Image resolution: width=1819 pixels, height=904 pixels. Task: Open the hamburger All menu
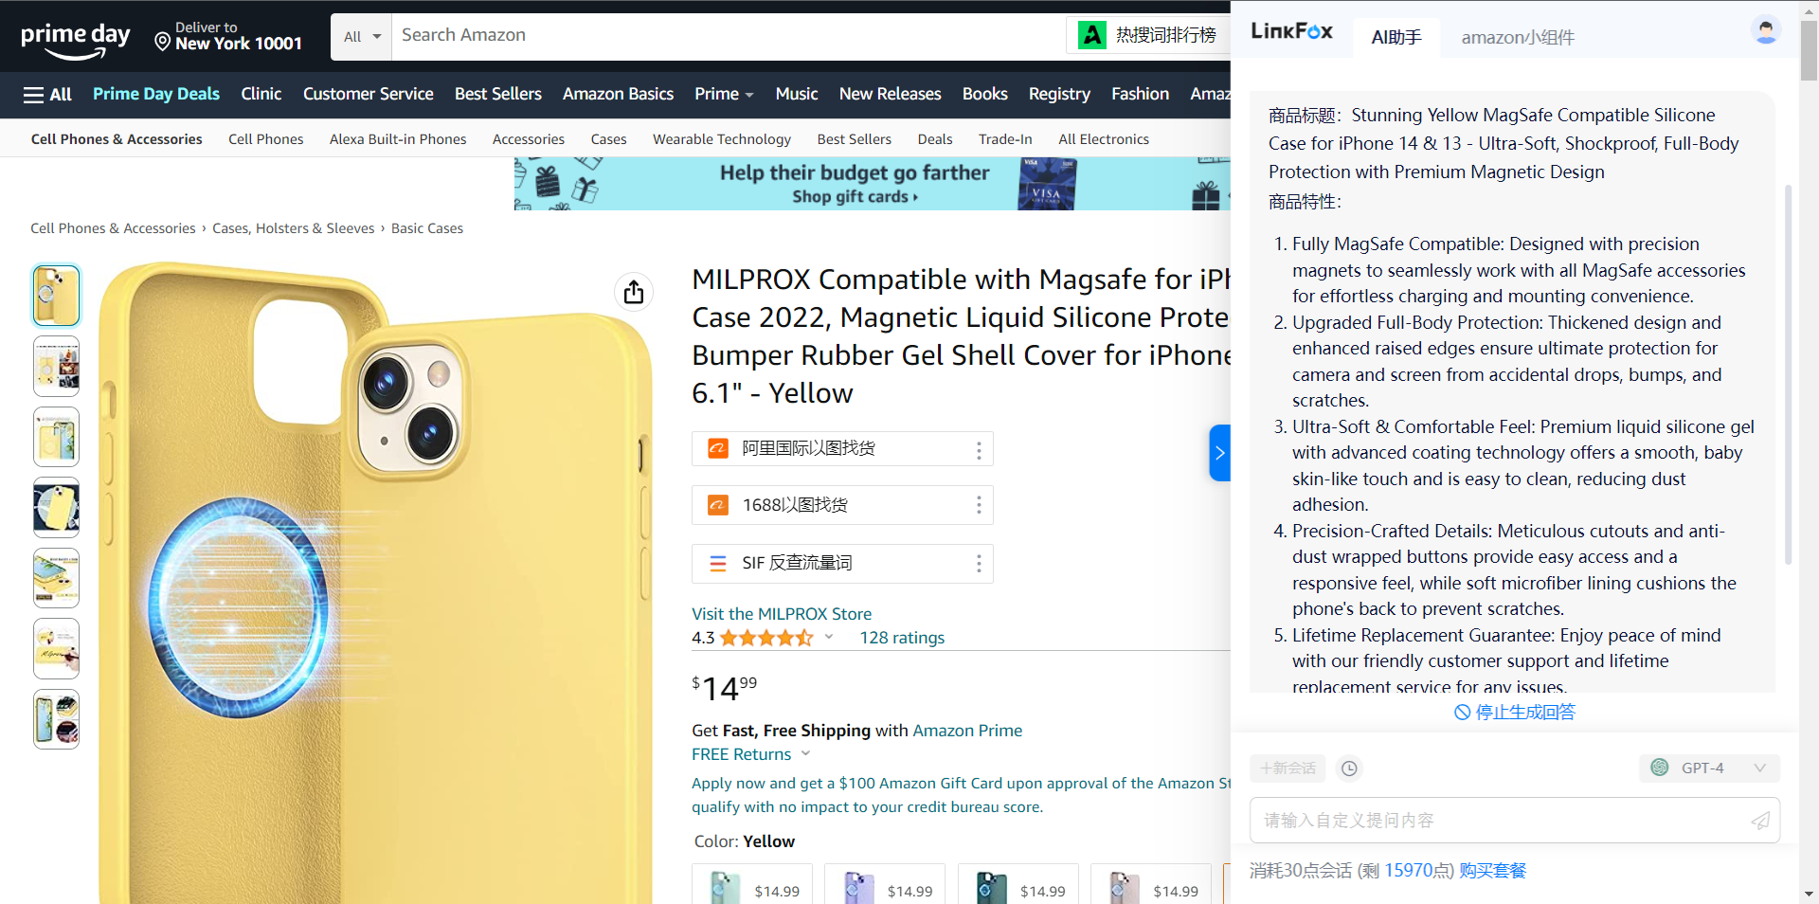[x=47, y=95]
